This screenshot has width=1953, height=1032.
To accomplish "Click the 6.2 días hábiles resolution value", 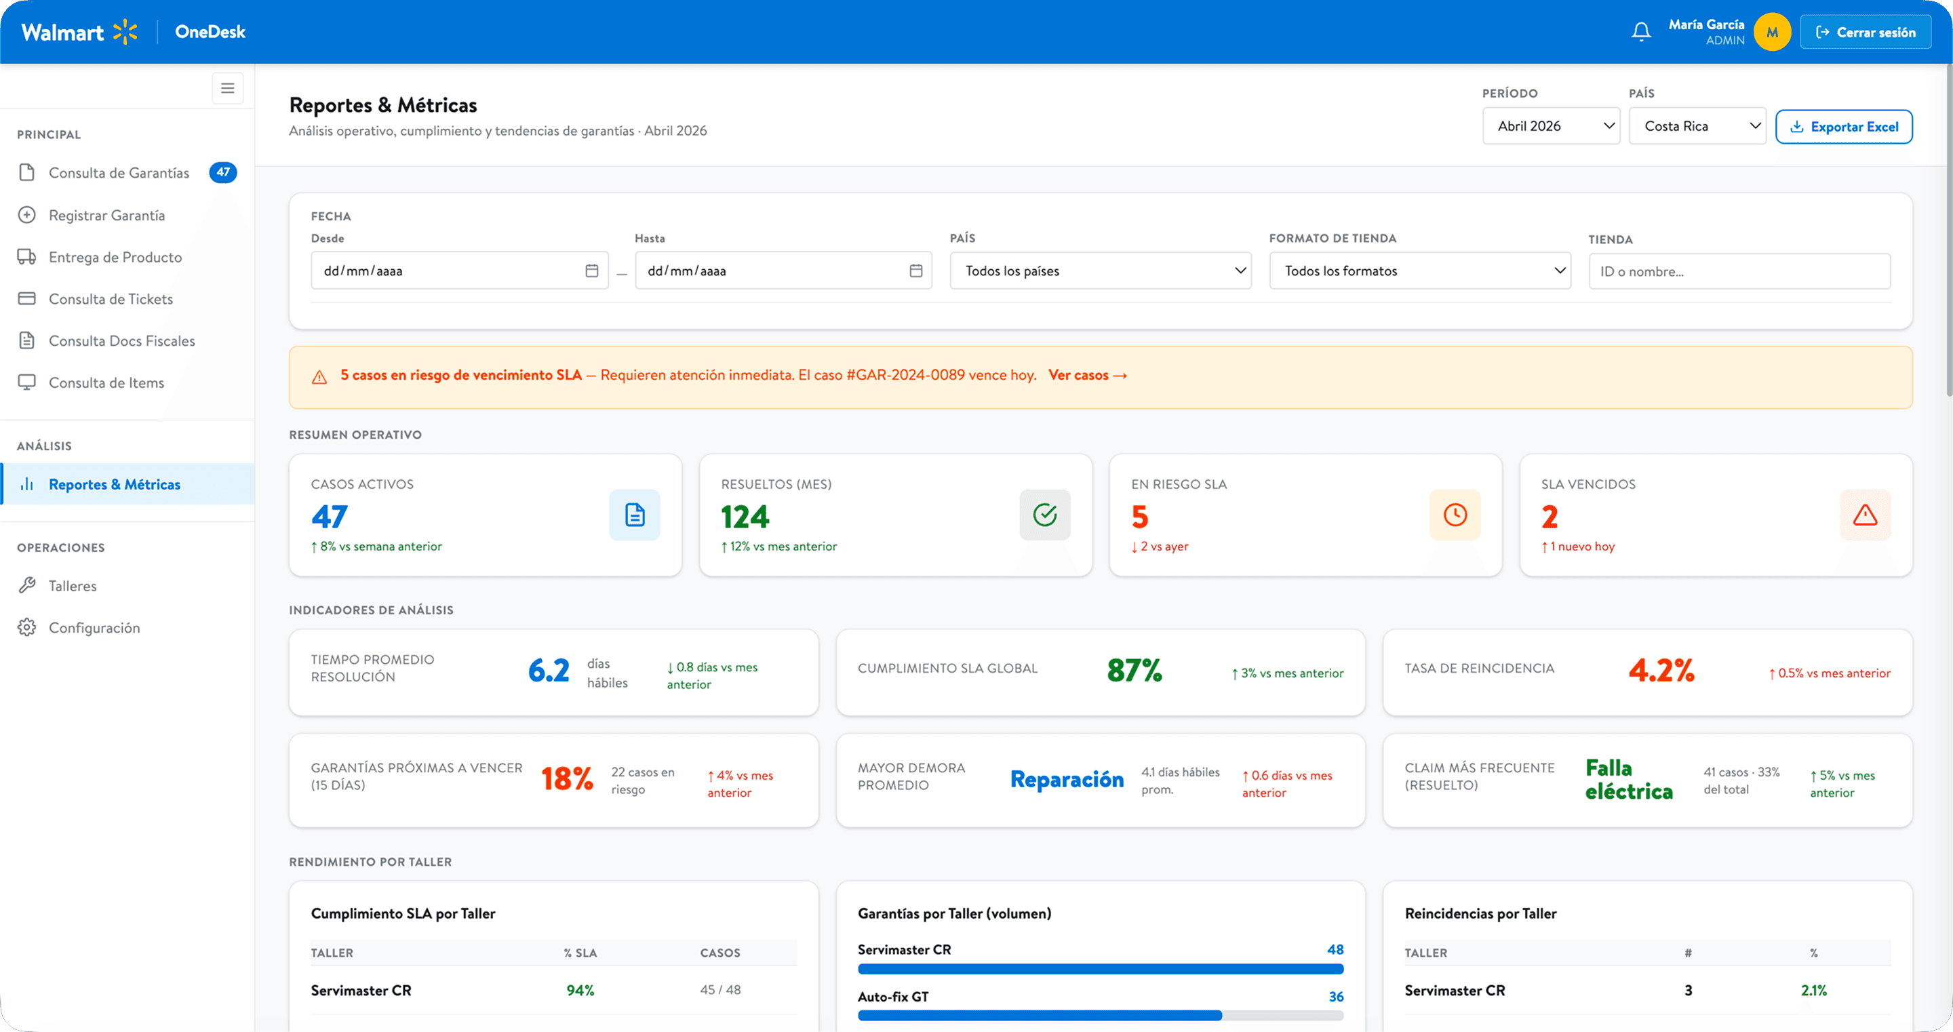I will pyautogui.click(x=548, y=671).
